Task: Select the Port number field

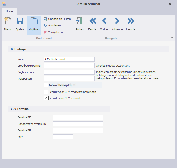Action: click(x=63, y=137)
